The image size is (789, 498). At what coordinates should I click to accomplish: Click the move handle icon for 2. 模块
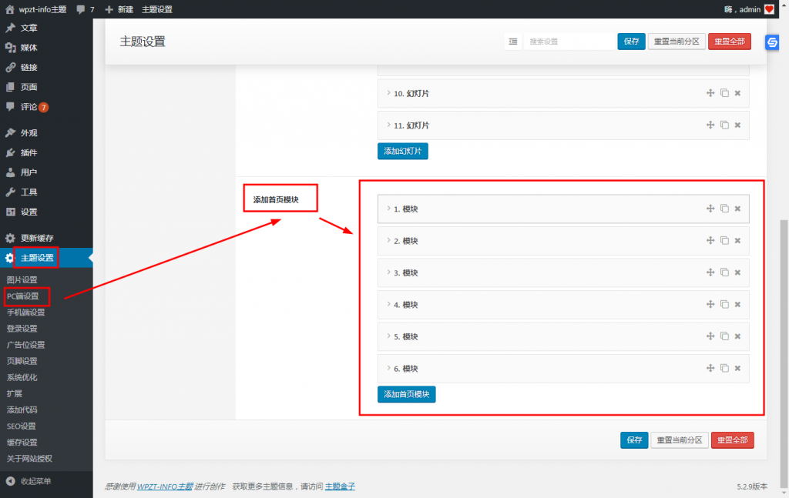coord(710,240)
